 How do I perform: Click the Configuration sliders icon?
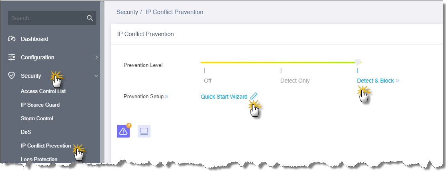(11, 57)
